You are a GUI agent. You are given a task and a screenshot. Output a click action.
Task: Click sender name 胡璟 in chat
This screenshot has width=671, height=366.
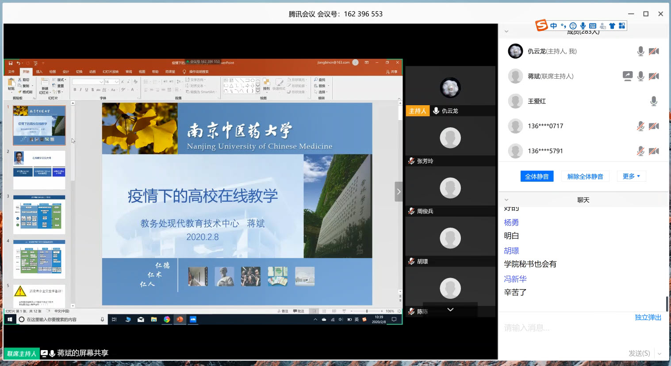pos(511,251)
